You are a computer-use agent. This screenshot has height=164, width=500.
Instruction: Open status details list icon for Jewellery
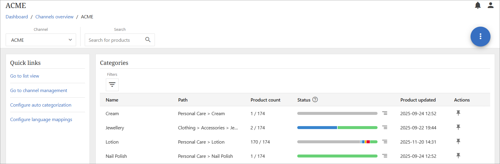(385, 128)
